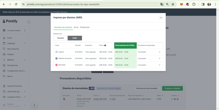219x110 pixels.
Task: Click the Academia Printify graduation cap icon
Action: (x=4, y=97)
